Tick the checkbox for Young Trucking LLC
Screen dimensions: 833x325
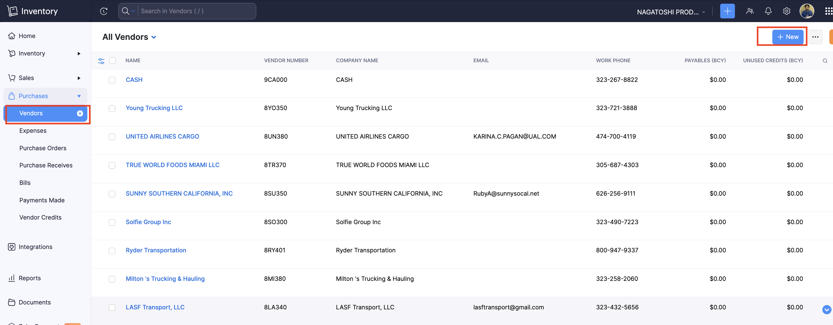pos(112,109)
